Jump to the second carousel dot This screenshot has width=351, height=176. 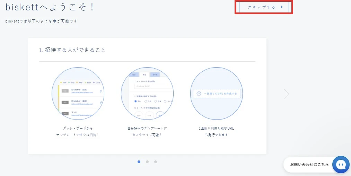tap(147, 161)
